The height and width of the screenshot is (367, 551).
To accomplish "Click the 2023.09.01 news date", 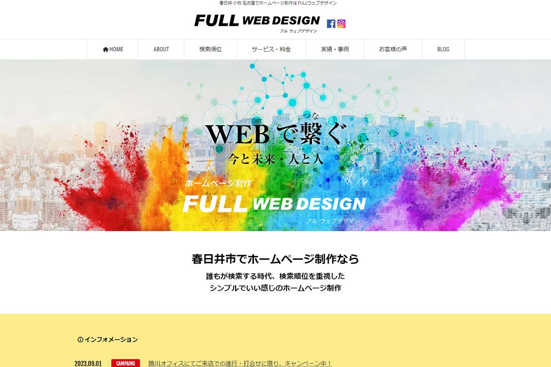I will pos(88,364).
